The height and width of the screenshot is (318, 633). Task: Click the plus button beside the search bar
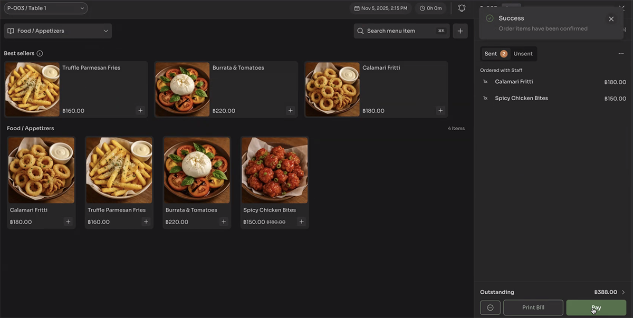[460, 31]
